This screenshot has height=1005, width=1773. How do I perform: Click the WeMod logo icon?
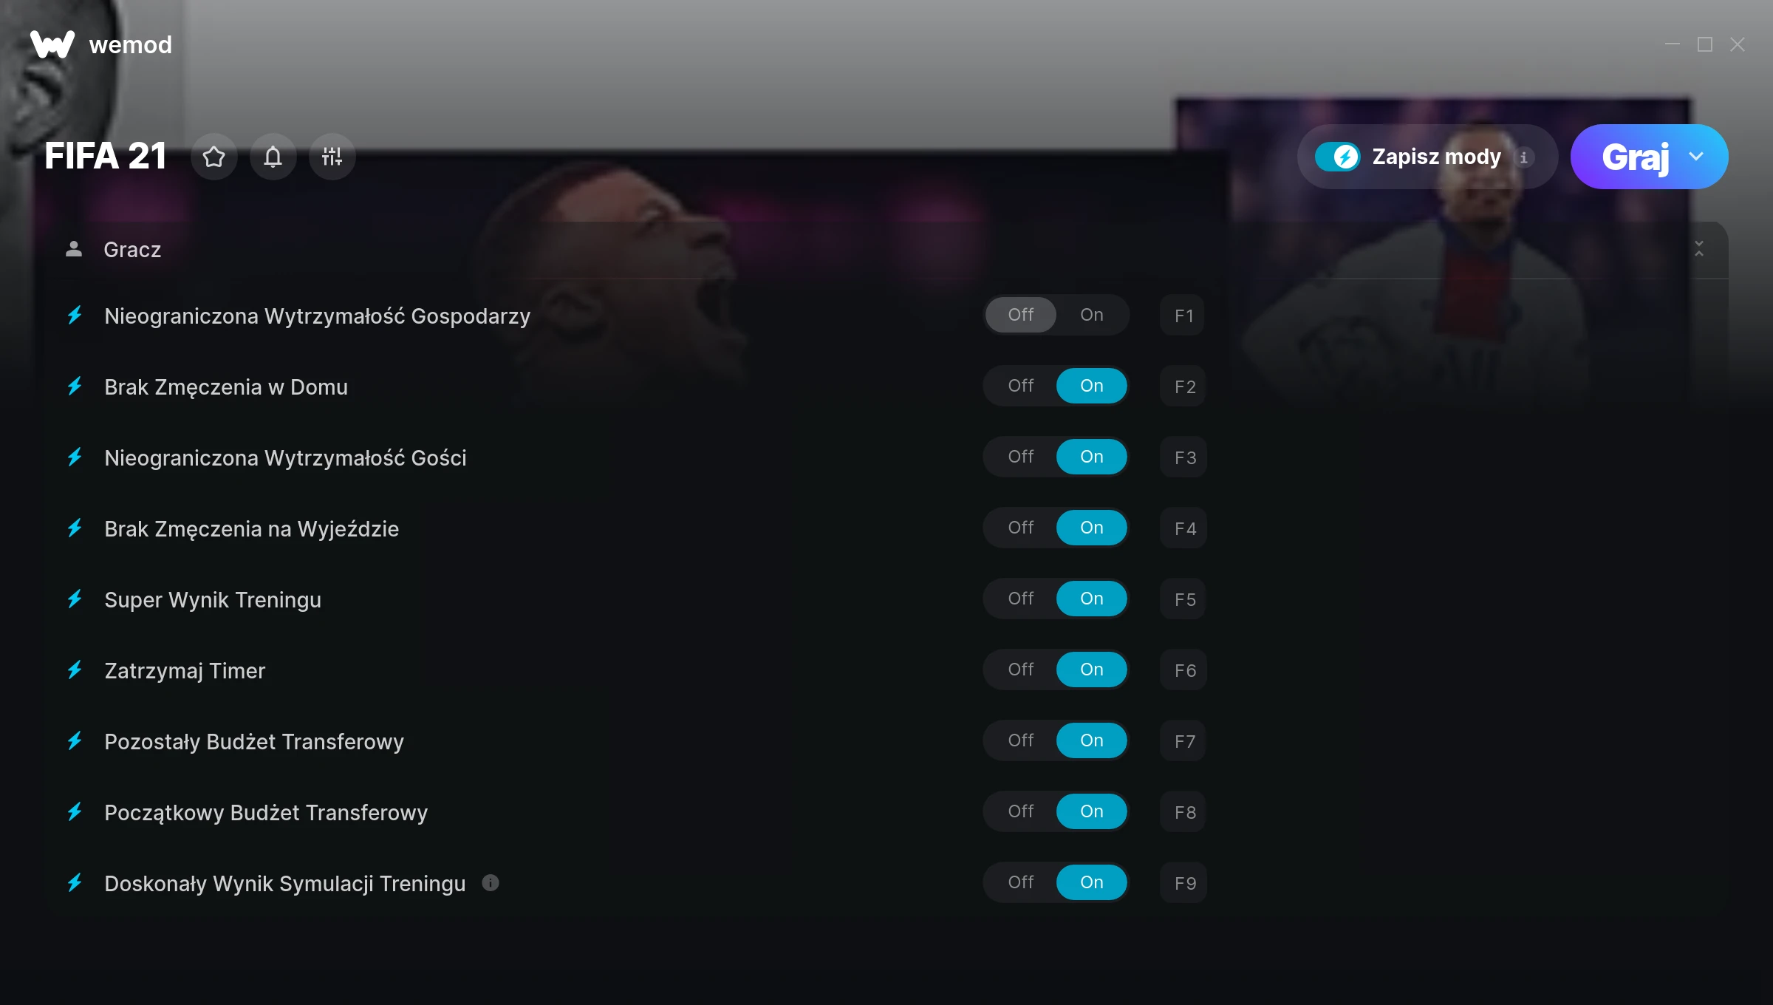tap(52, 44)
